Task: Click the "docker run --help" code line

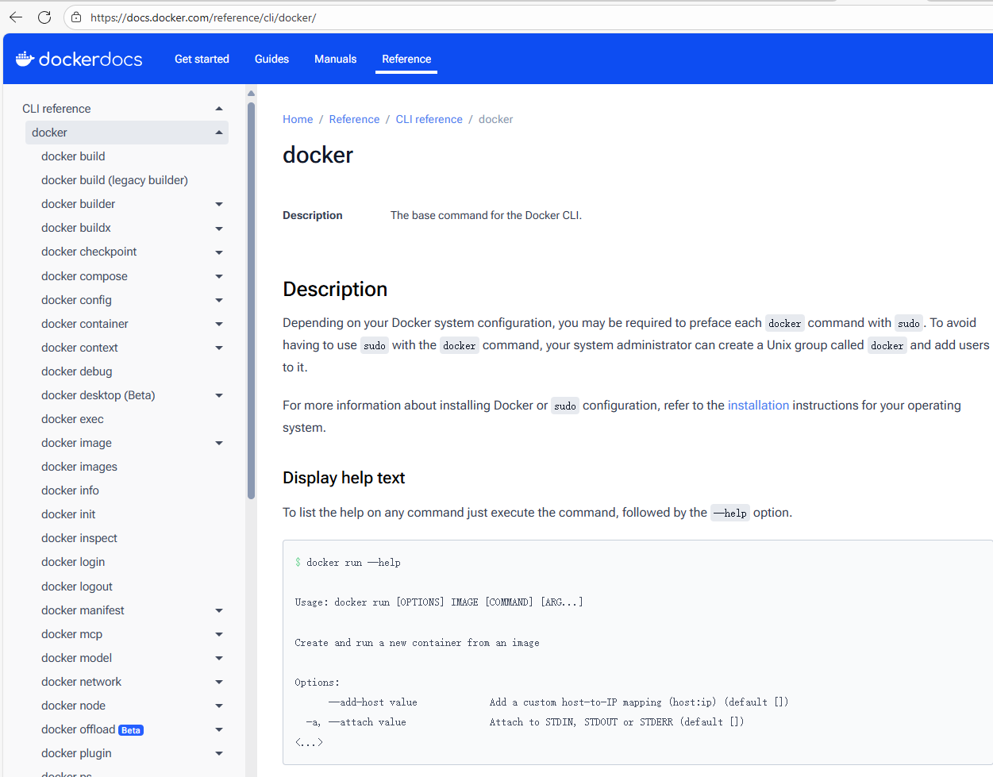Action: click(348, 563)
